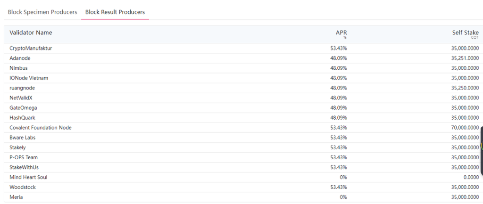This screenshot has width=483, height=204.
Task: Select Woodstock validator name
Action: click(22, 187)
